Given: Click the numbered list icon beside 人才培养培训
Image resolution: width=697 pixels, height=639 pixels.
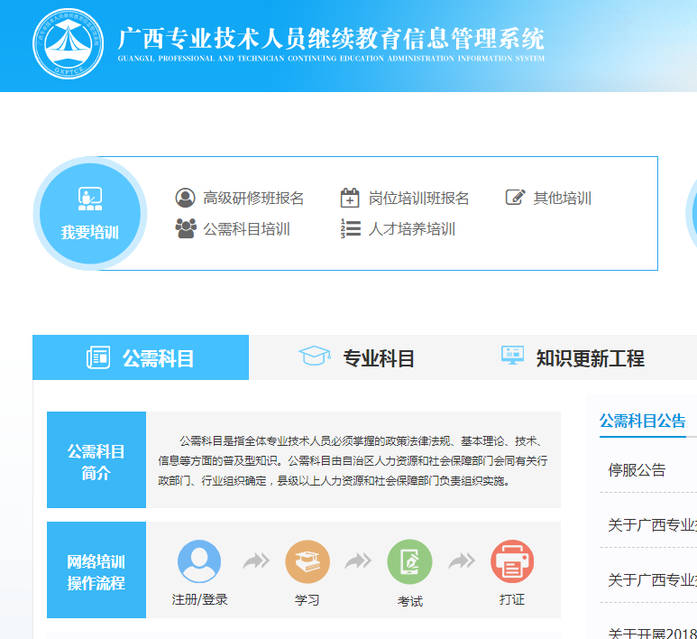Looking at the screenshot, I should pyautogui.click(x=350, y=228).
